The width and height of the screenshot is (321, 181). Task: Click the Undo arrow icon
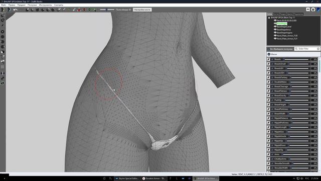tap(16, 10)
